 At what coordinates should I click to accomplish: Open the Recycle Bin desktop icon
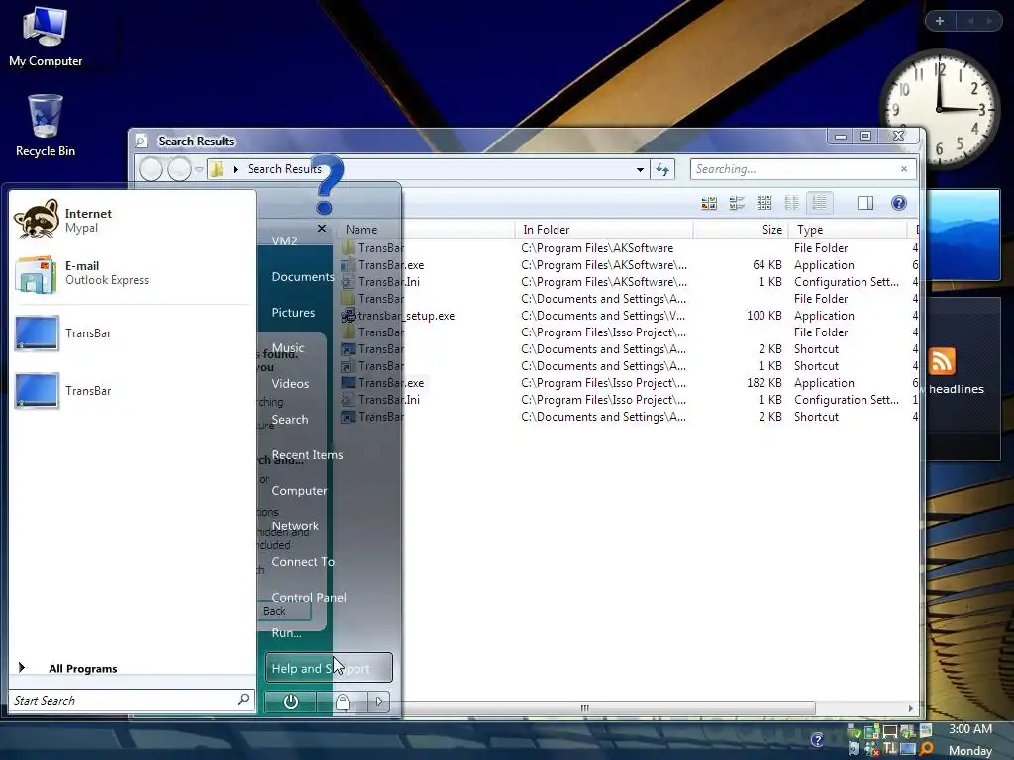(46, 126)
